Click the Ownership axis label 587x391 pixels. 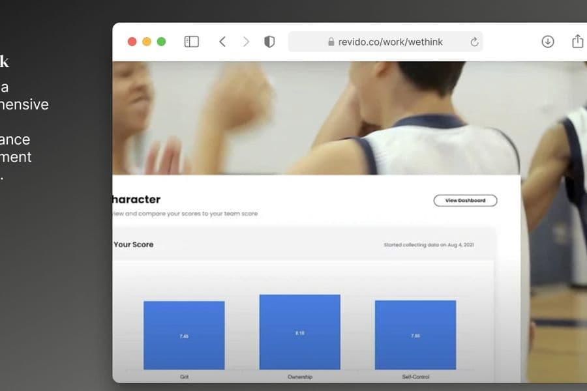tap(300, 377)
